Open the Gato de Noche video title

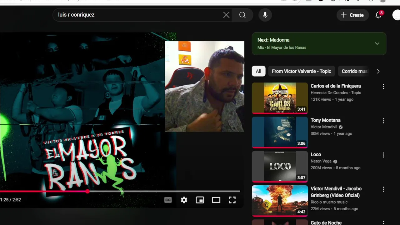(326, 222)
